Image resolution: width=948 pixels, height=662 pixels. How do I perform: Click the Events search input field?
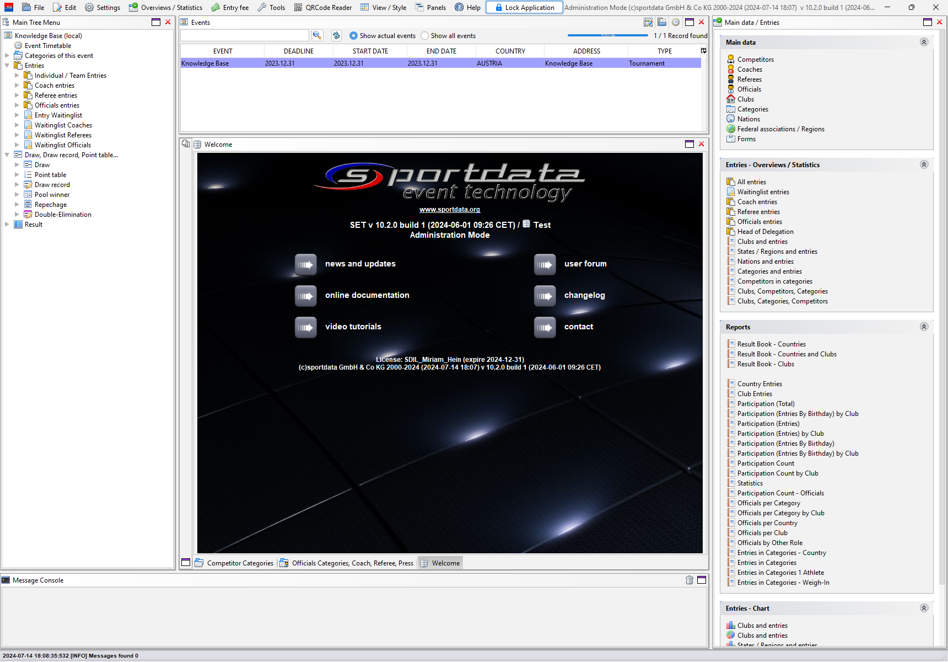tap(245, 35)
